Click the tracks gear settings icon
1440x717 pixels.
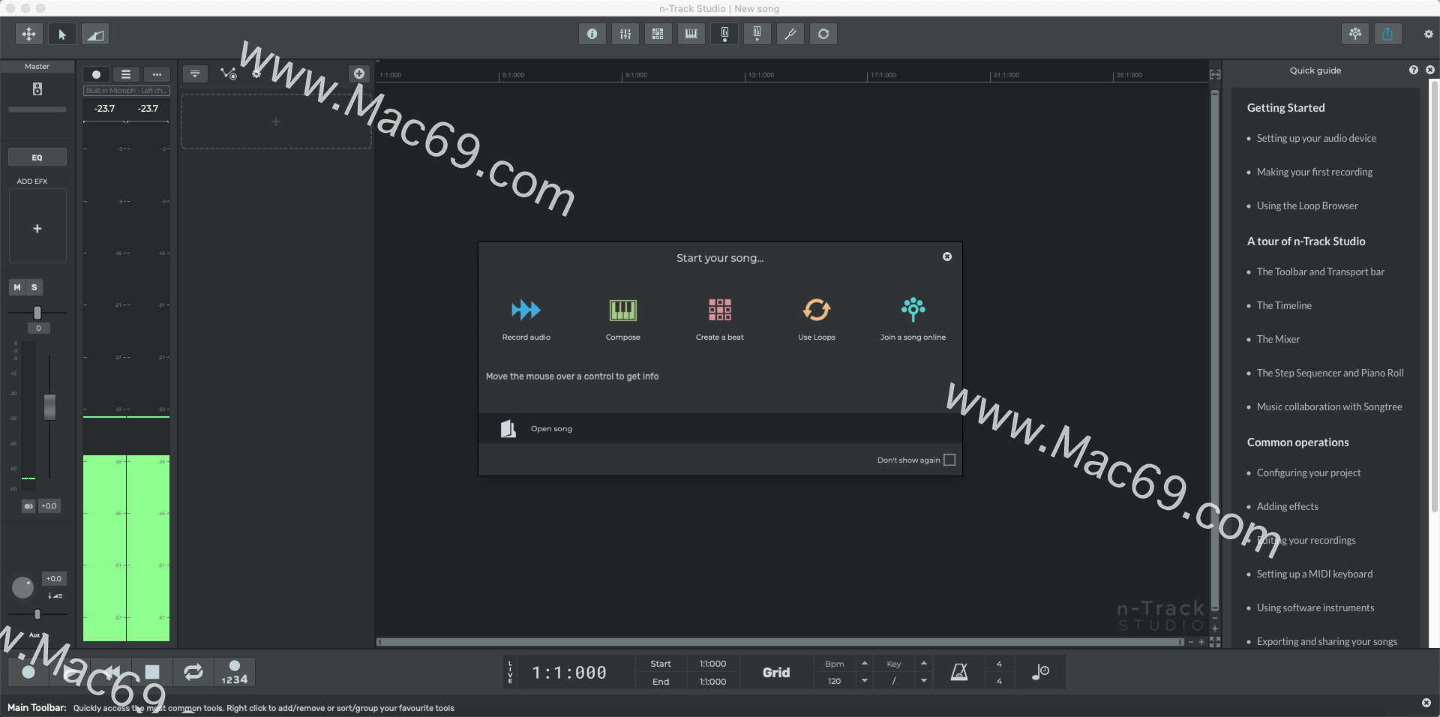pyautogui.click(x=256, y=73)
